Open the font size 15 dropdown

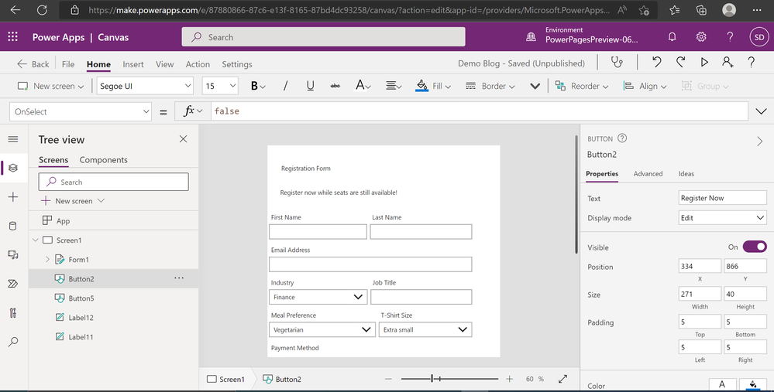pos(220,86)
